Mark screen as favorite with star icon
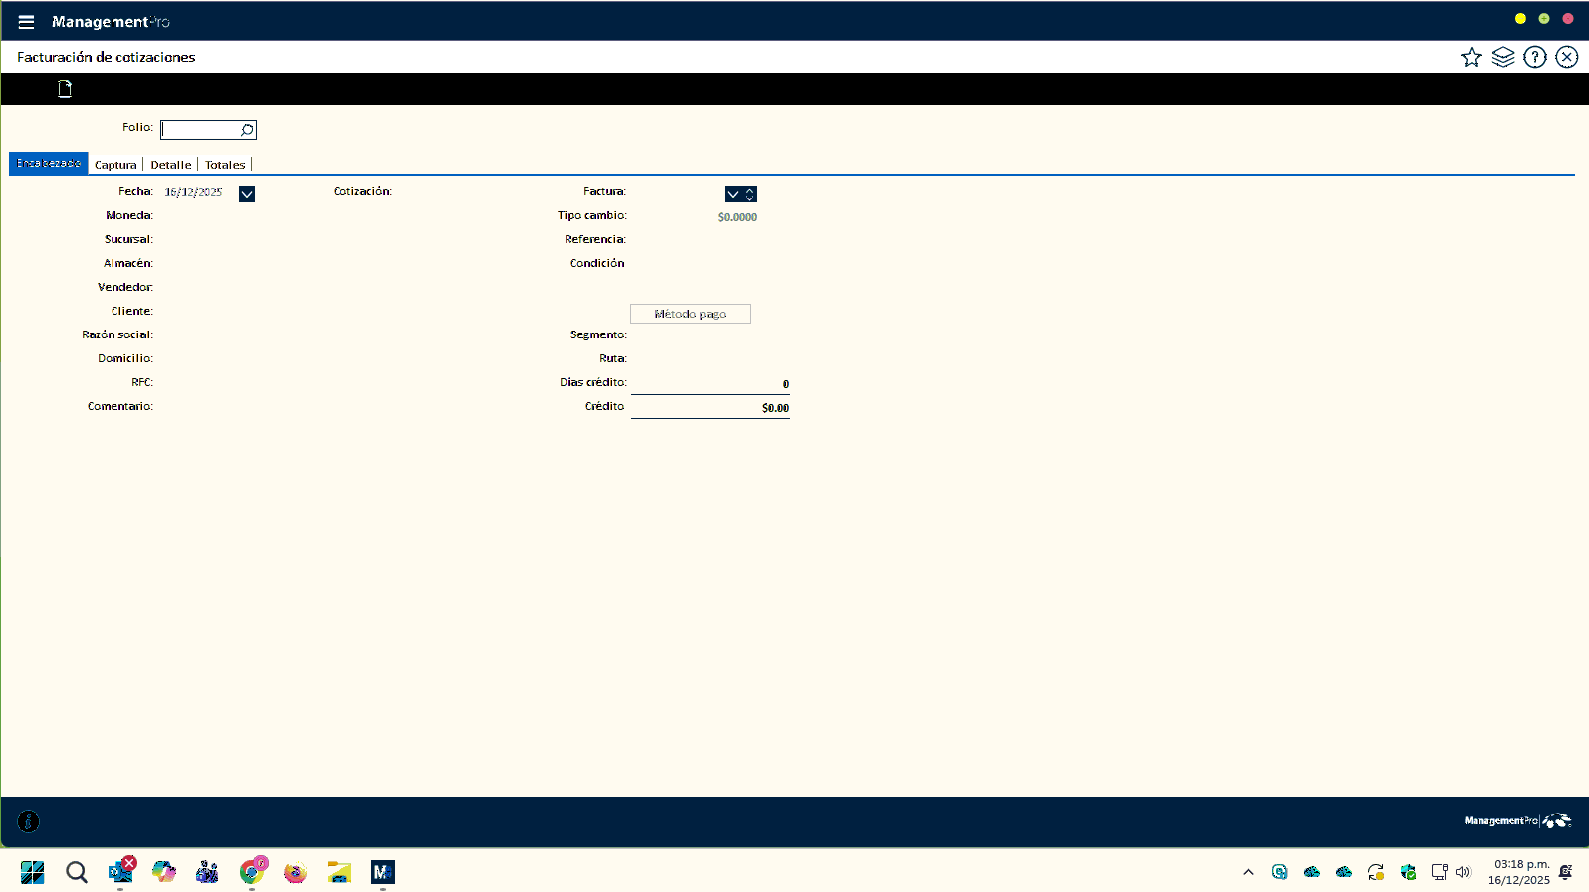 (1471, 57)
